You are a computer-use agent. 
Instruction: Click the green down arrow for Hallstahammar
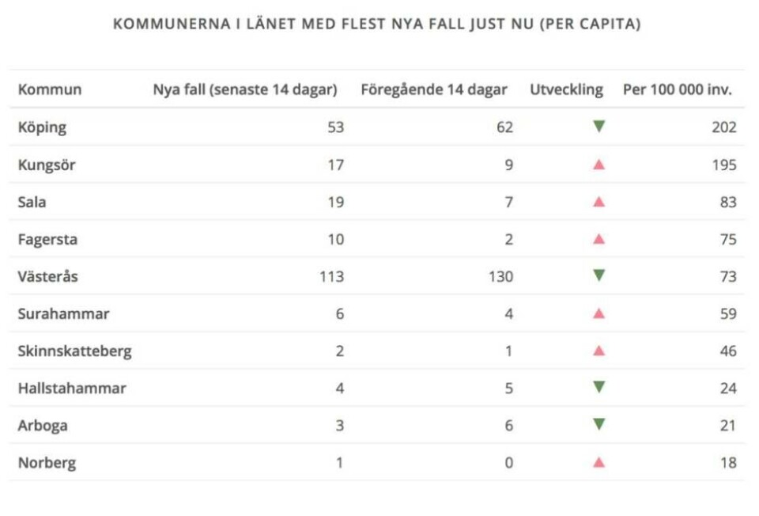(599, 387)
